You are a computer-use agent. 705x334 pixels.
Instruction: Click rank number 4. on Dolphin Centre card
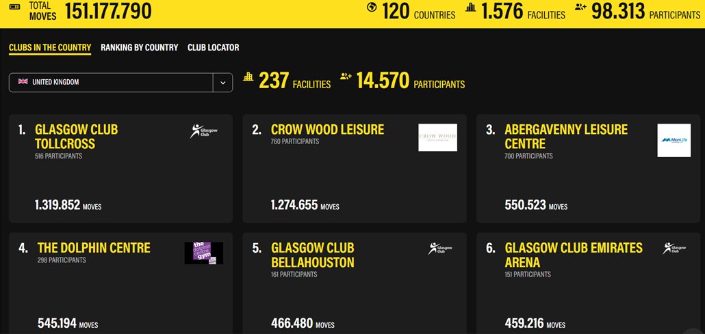click(23, 248)
